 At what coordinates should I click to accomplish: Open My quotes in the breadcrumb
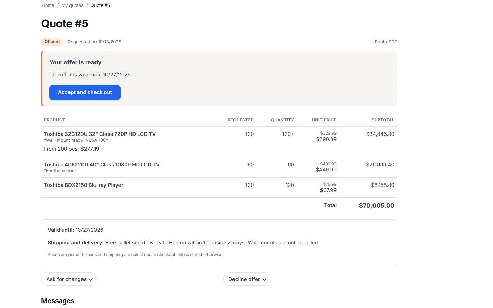[x=72, y=5]
